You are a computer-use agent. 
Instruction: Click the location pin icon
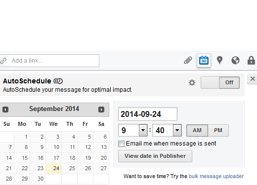[219, 60]
